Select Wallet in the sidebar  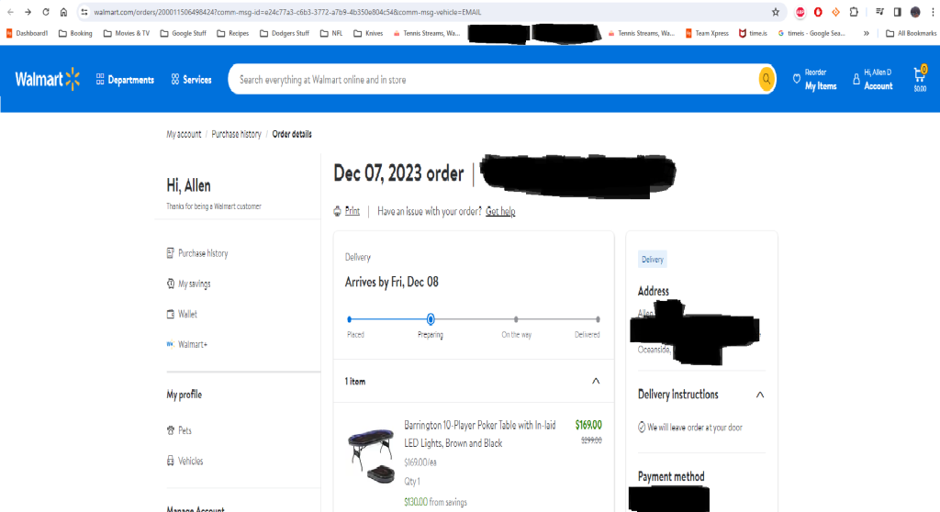point(187,314)
